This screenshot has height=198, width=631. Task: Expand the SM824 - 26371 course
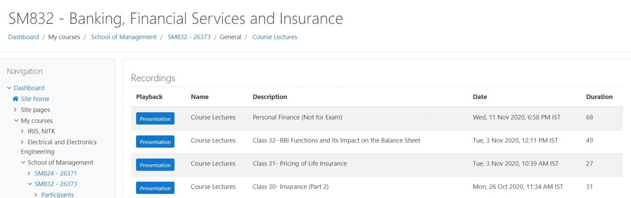pyautogui.click(x=29, y=173)
